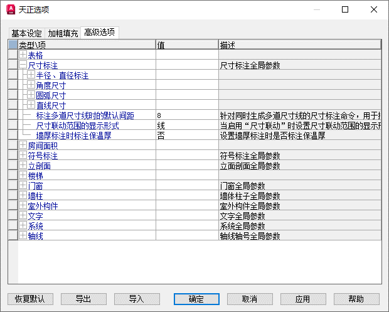The height and width of the screenshot is (312, 389).
Task: Expand the 表格 tree node
Action: [x=23, y=55]
